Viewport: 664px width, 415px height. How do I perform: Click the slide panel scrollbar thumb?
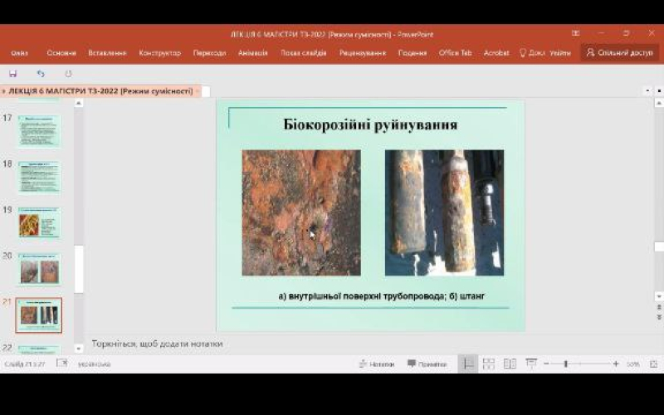click(x=79, y=269)
